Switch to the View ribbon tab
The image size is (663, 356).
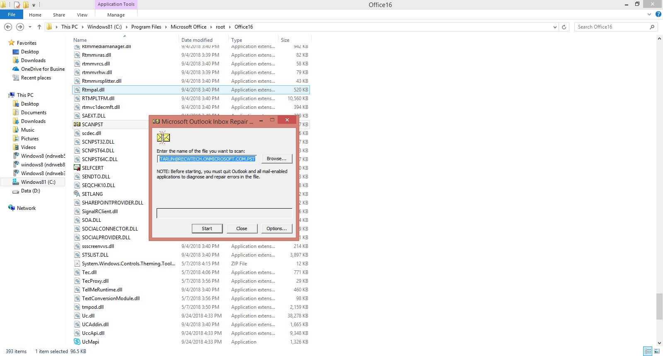82,15
